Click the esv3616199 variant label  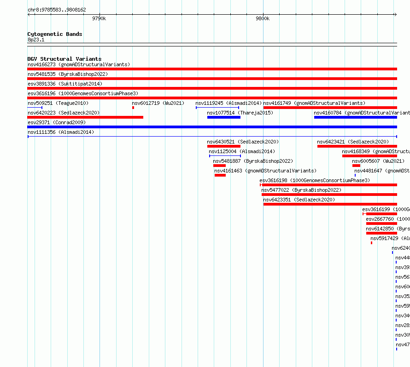coord(386,209)
